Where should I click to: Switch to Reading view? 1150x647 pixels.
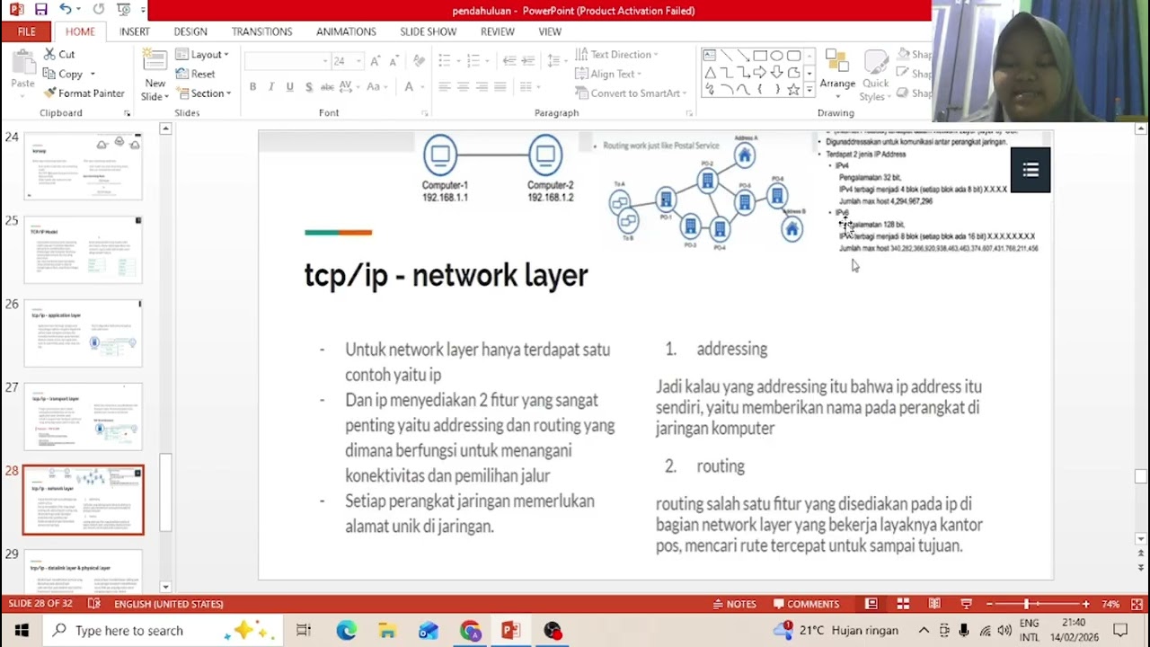tap(934, 604)
